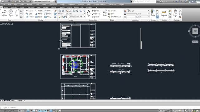Open the Help question mark icon
Screen dimensions: 200x112
tap(185, 2)
